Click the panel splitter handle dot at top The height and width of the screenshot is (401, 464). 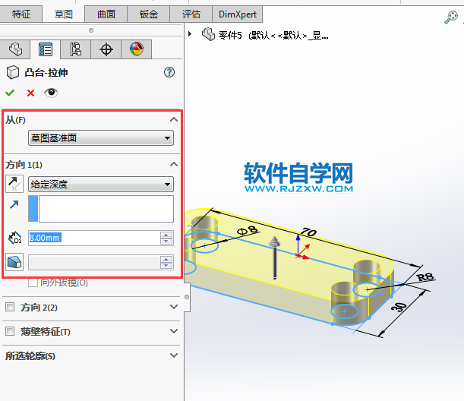91,30
